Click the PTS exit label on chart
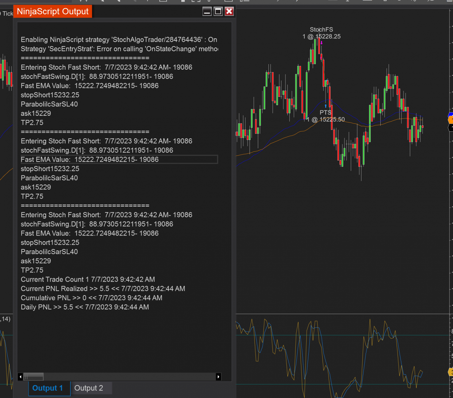The width and height of the screenshot is (453, 398). click(x=326, y=112)
